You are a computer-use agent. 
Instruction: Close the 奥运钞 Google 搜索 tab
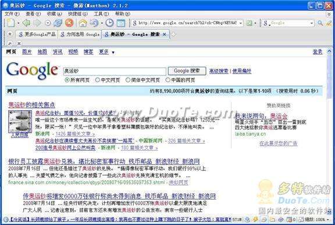tap(164, 34)
